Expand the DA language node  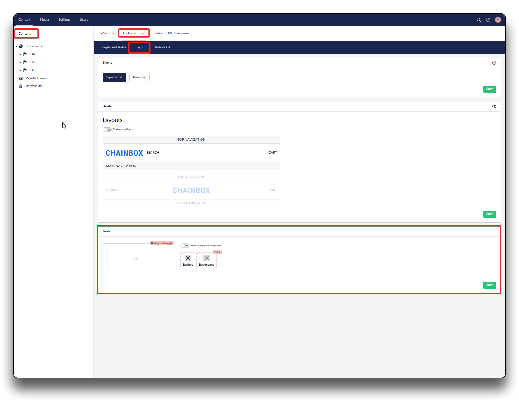[21, 54]
